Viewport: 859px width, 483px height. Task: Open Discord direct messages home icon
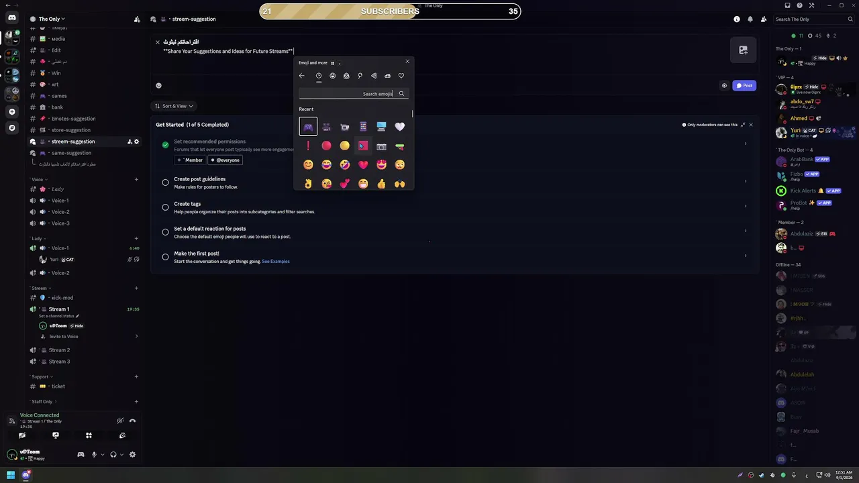(11, 18)
